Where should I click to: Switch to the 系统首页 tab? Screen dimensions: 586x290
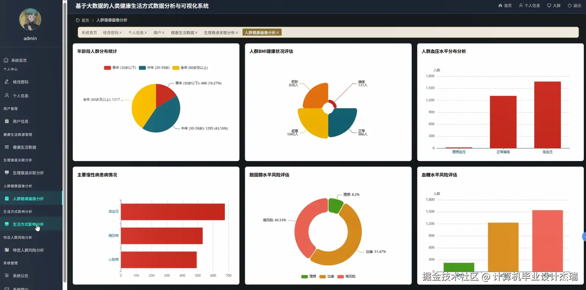(89, 33)
